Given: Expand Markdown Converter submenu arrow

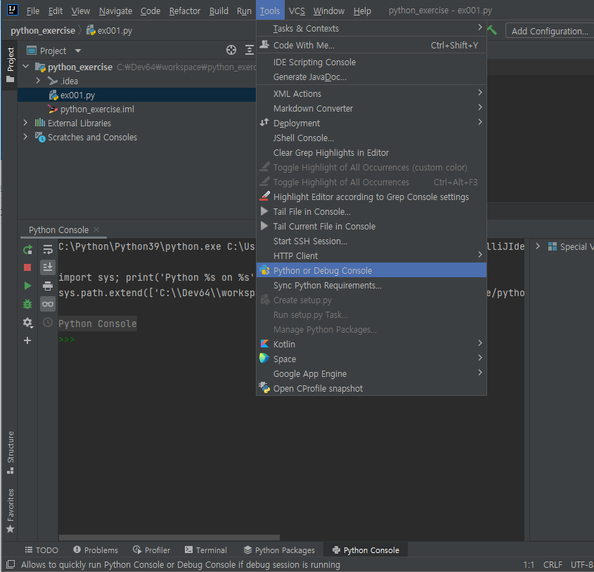Looking at the screenshot, I should (479, 107).
